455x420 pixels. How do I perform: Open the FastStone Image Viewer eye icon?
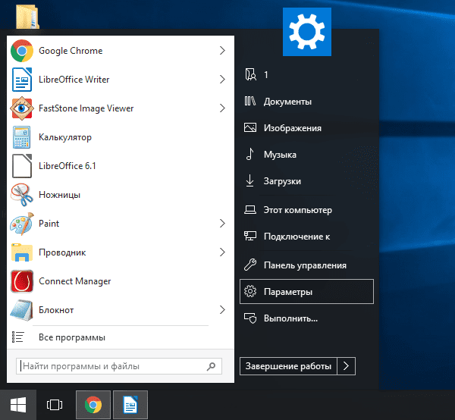point(21,108)
